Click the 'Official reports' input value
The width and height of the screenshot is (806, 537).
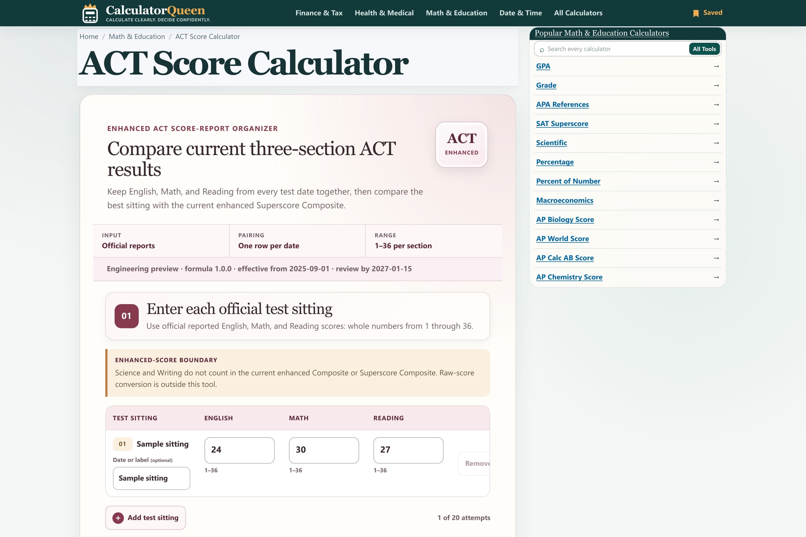pyautogui.click(x=128, y=246)
